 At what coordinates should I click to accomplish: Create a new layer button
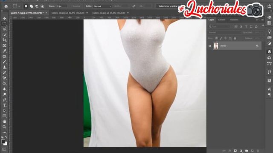(x=252, y=151)
